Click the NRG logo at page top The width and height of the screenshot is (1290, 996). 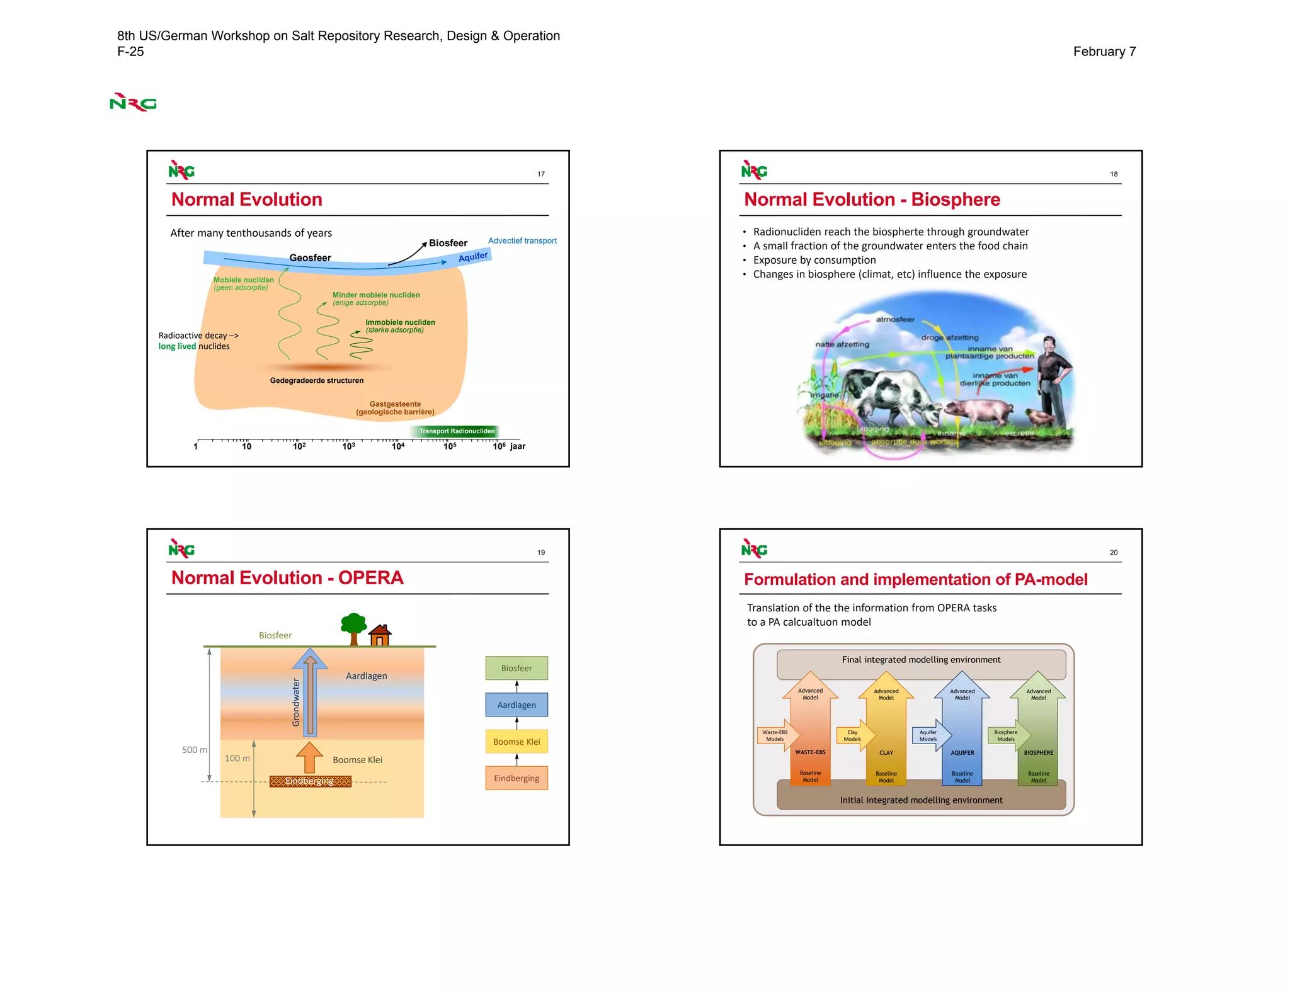point(133,103)
